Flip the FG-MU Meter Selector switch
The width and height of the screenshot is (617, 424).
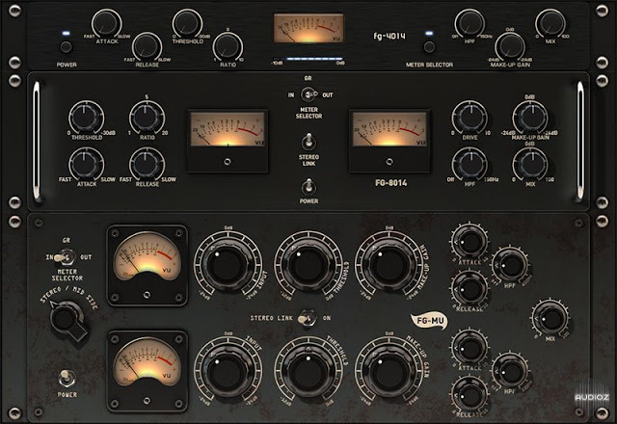(66, 257)
